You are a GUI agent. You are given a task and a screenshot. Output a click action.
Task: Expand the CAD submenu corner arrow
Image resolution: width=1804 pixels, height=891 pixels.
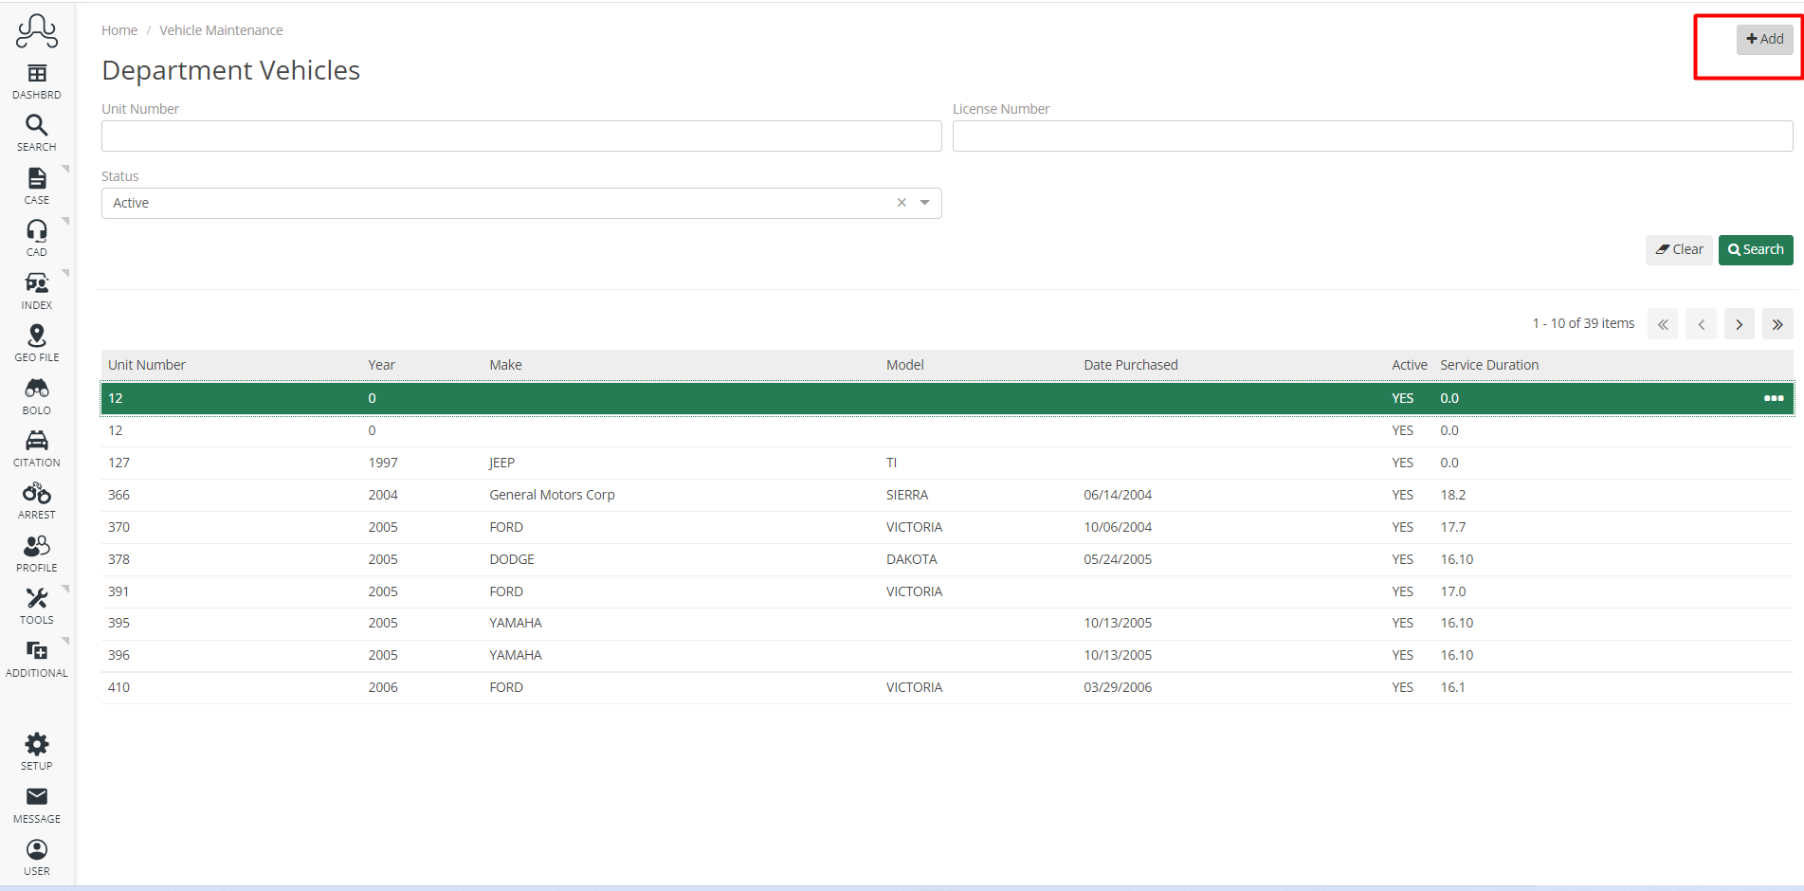coord(66,221)
